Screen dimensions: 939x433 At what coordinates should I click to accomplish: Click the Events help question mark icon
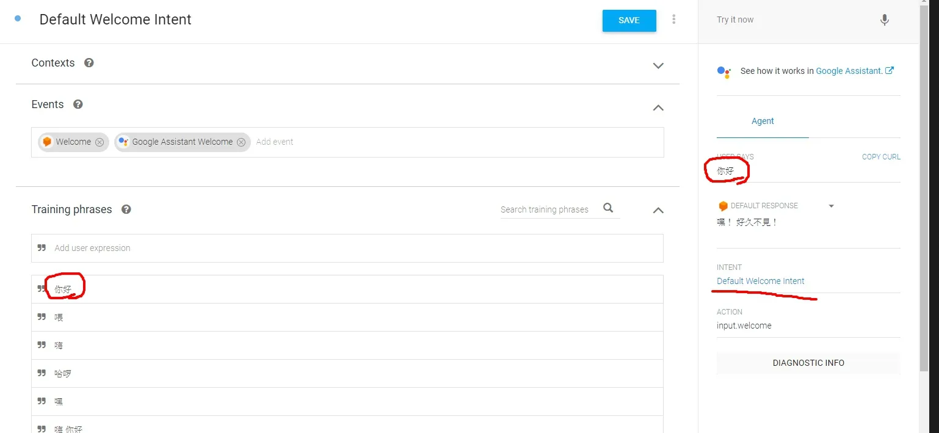click(x=78, y=104)
